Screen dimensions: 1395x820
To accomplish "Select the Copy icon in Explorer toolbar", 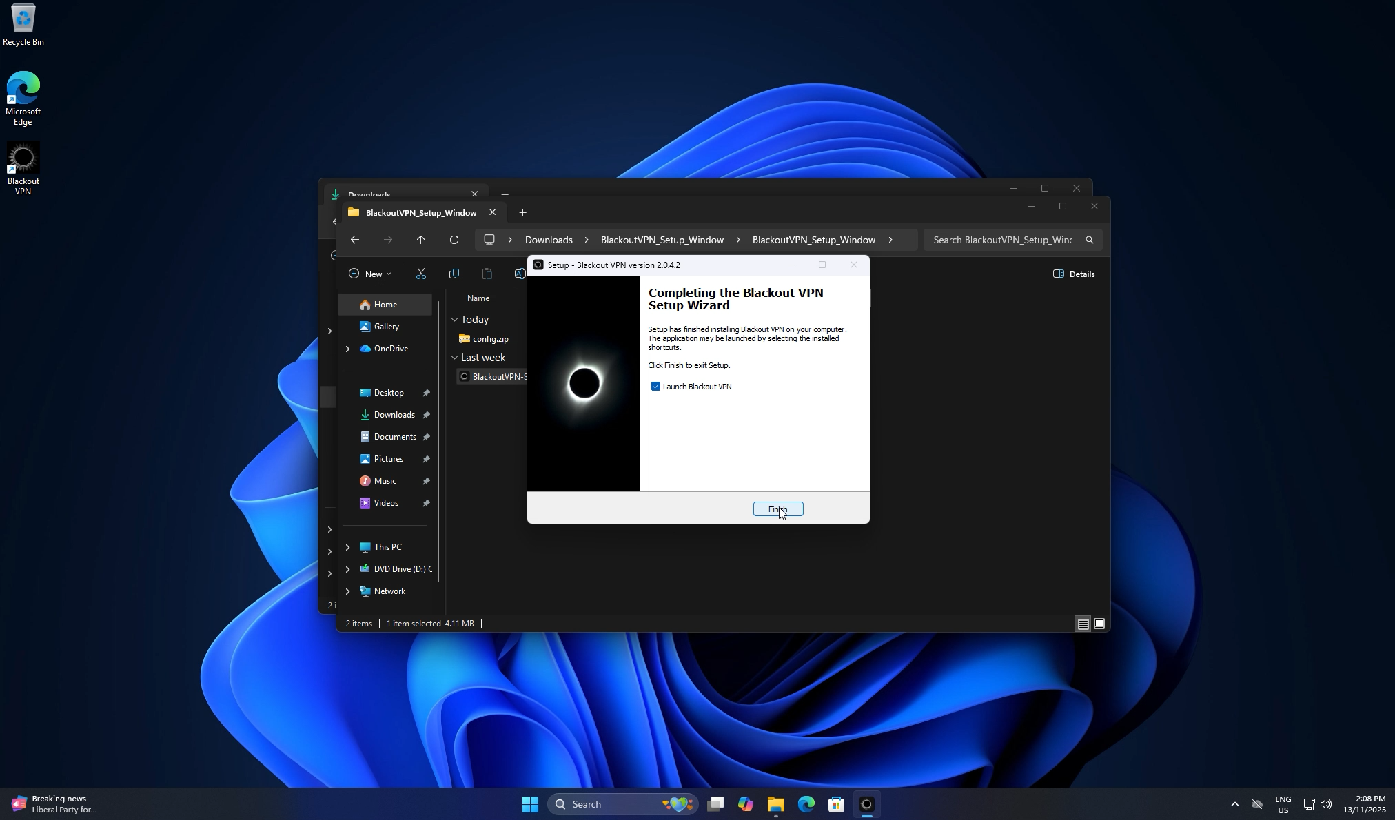I will pos(454,274).
